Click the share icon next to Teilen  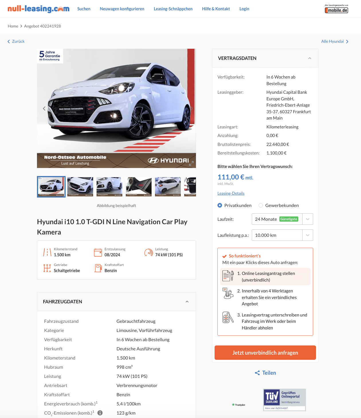[257, 373]
